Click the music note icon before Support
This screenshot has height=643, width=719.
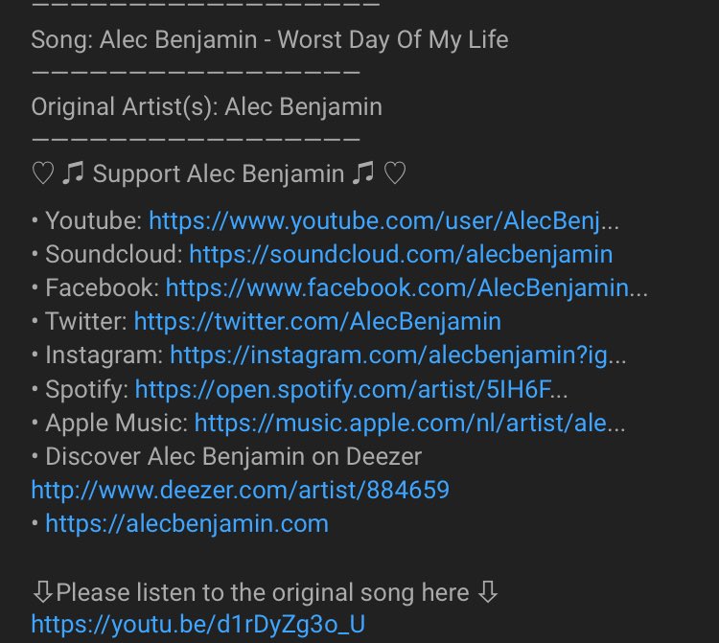73,173
